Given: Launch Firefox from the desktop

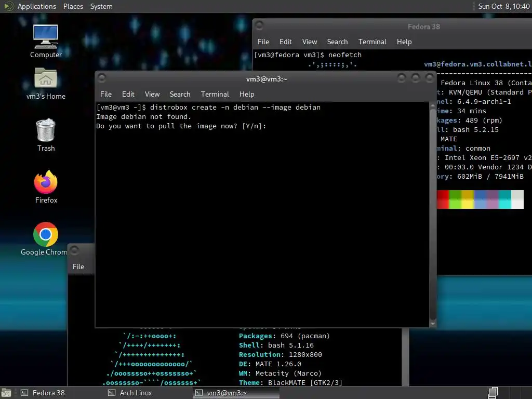Looking at the screenshot, I should pos(46,187).
